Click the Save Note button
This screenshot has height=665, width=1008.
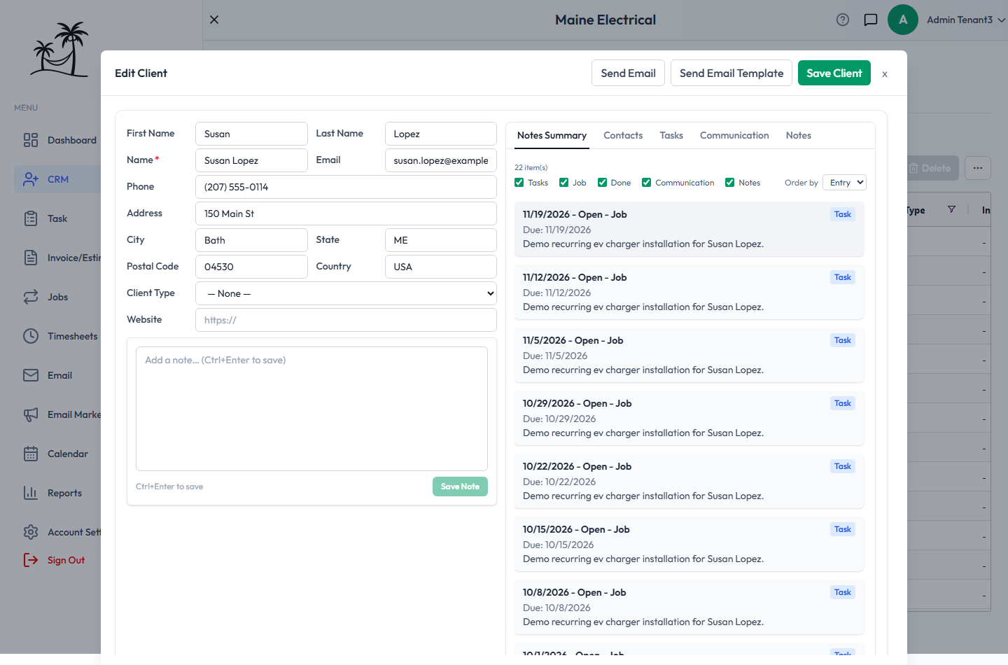(460, 486)
